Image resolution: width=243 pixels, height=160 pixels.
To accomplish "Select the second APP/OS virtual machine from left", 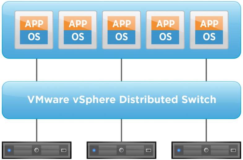I will (x=77, y=30).
